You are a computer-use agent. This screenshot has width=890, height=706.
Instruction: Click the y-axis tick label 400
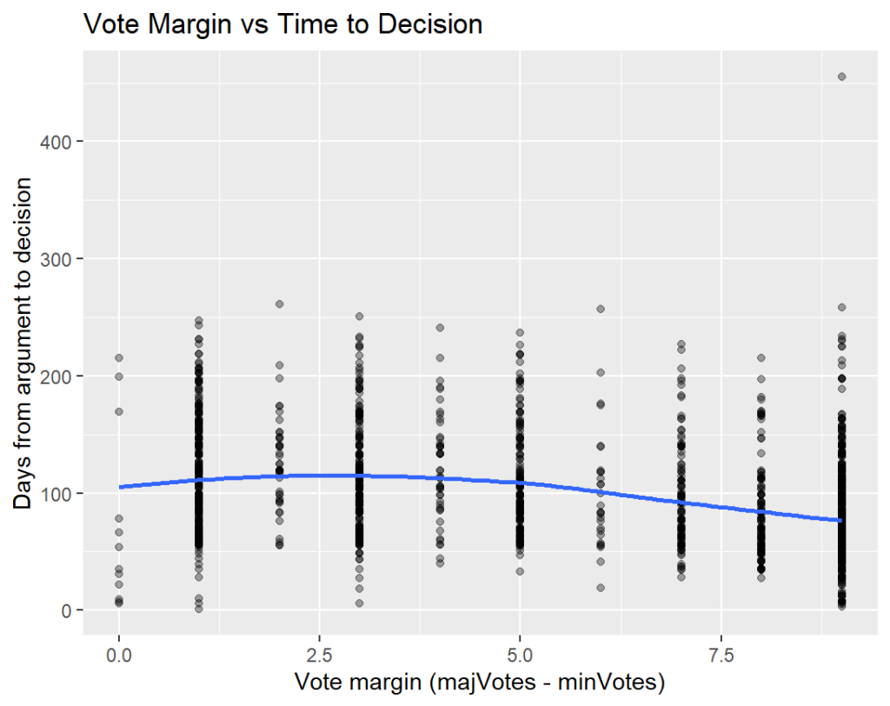click(56, 141)
